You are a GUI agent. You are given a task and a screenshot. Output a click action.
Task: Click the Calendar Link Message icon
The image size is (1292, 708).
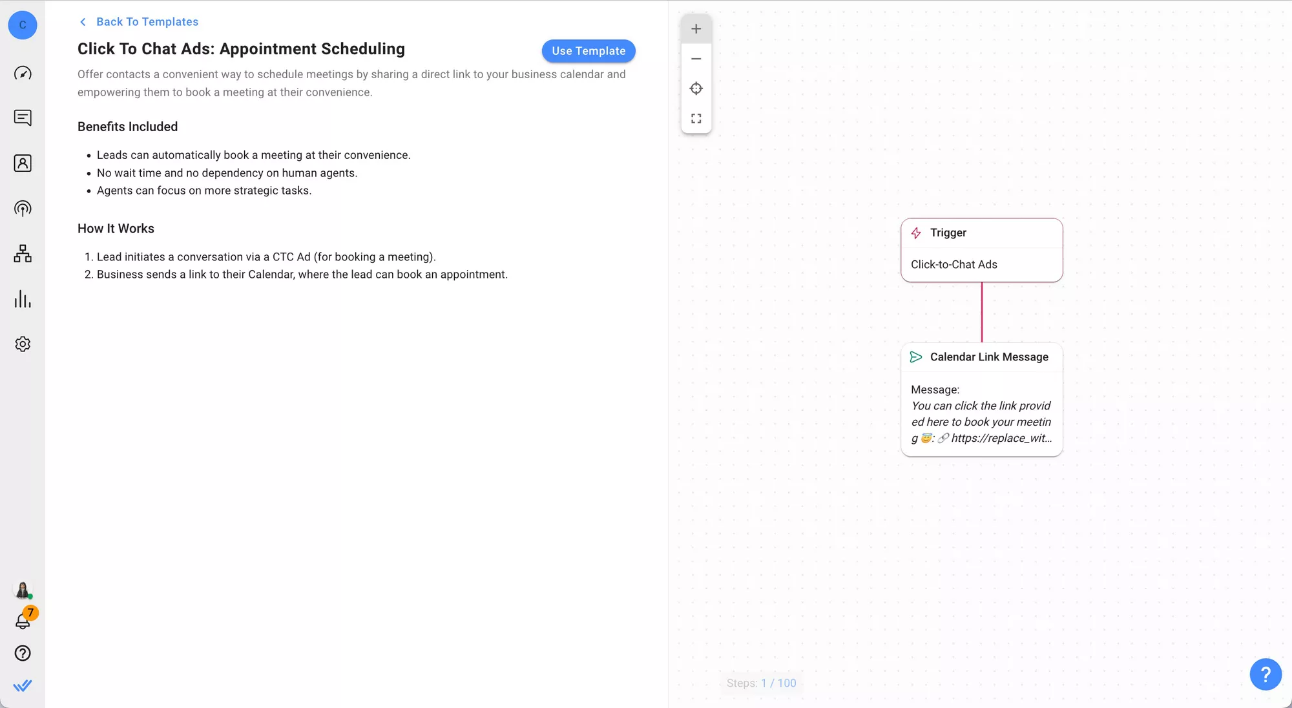tap(916, 357)
